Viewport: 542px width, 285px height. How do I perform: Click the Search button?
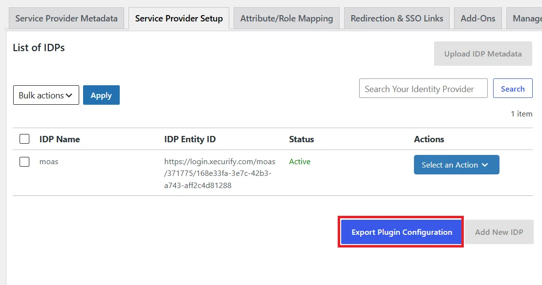513,89
